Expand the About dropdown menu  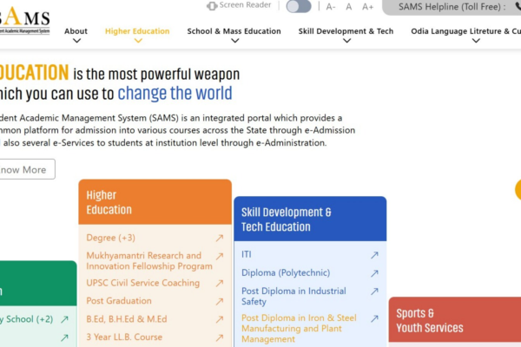tap(76, 32)
